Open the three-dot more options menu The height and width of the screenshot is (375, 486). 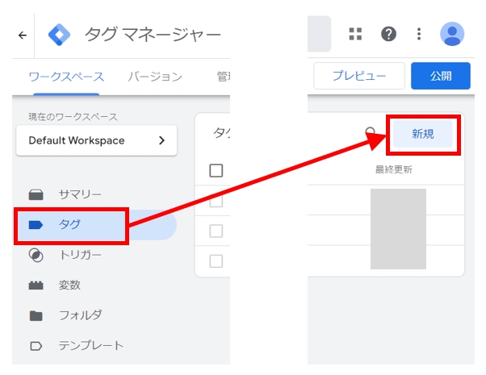(x=419, y=34)
